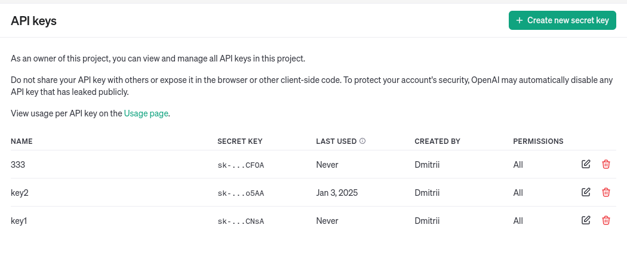The width and height of the screenshot is (627, 277).
Task: Delete the key2 API key
Action: (606, 192)
